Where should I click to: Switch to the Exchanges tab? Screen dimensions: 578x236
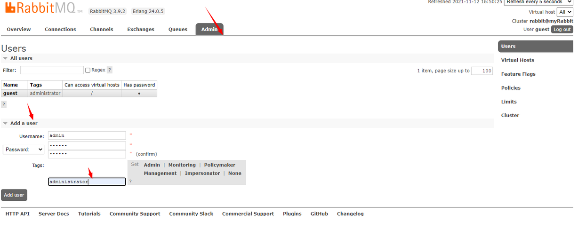141,29
